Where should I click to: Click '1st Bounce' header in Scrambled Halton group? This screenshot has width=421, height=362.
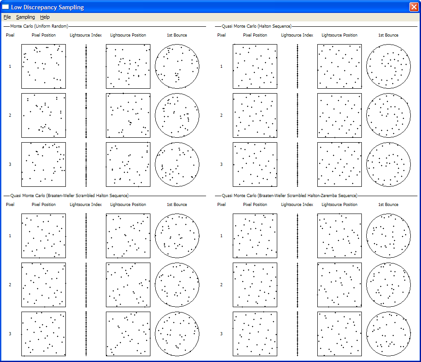coord(177,204)
